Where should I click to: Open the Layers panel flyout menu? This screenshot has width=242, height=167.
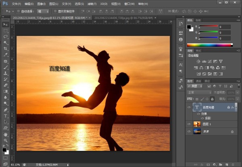point(238,81)
